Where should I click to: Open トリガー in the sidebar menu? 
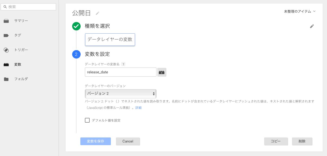(x=21, y=50)
